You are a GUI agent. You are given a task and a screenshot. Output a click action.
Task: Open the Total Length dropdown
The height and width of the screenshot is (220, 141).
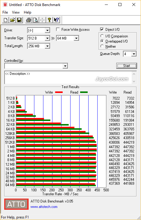click(48, 46)
